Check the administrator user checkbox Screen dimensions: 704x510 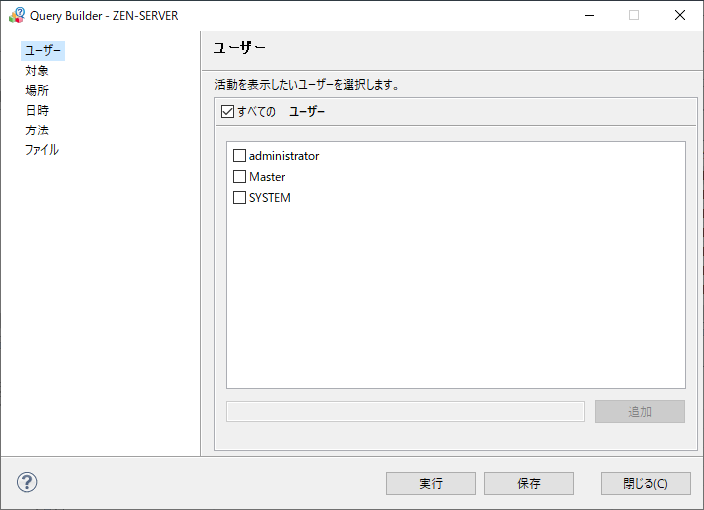click(x=239, y=156)
